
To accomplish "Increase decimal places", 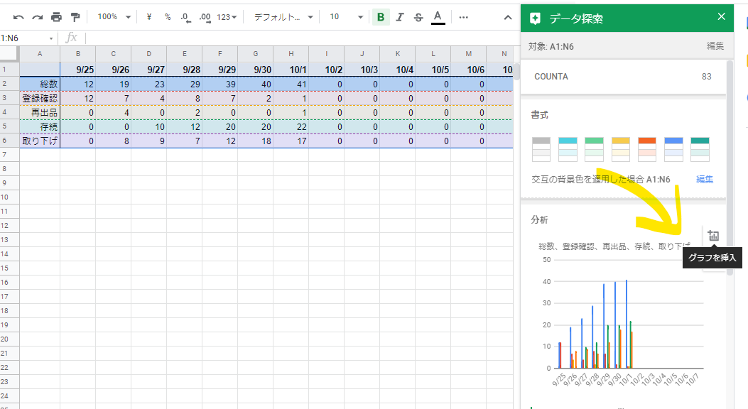I will pyautogui.click(x=205, y=18).
